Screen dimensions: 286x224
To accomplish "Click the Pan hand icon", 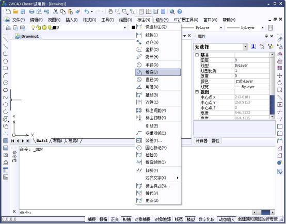I will (110, 12).
